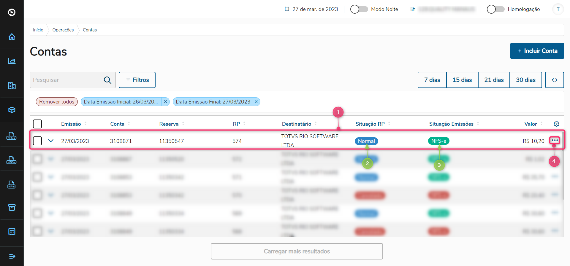The image size is (570, 266).
Task: Click the Data Emissão Inicial filter chip
Action: tap(121, 102)
